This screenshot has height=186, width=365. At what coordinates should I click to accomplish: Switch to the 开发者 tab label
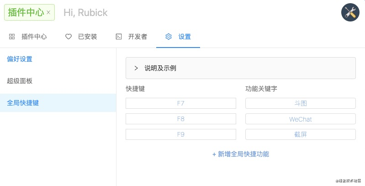pyautogui.click(x=138, y=37)
